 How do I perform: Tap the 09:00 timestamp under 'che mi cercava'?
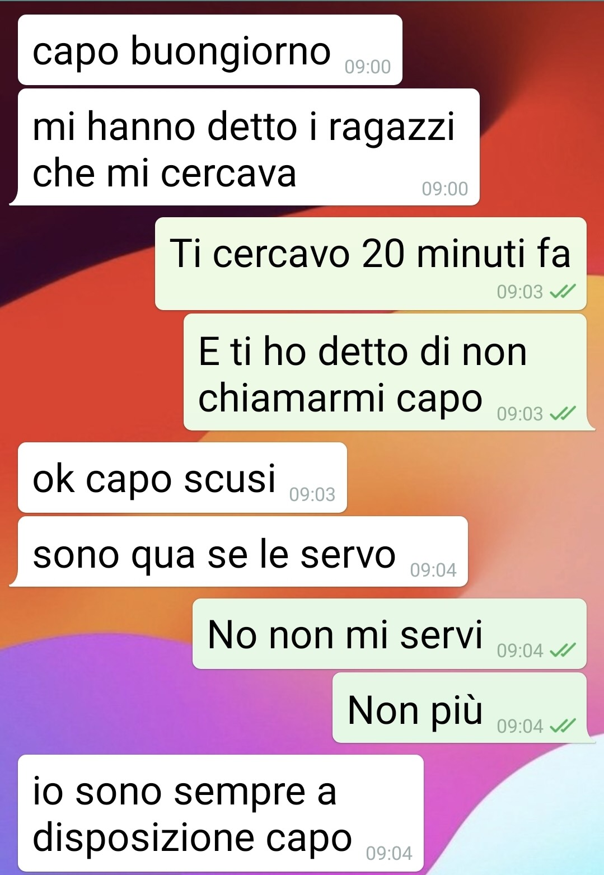point(445,189)
